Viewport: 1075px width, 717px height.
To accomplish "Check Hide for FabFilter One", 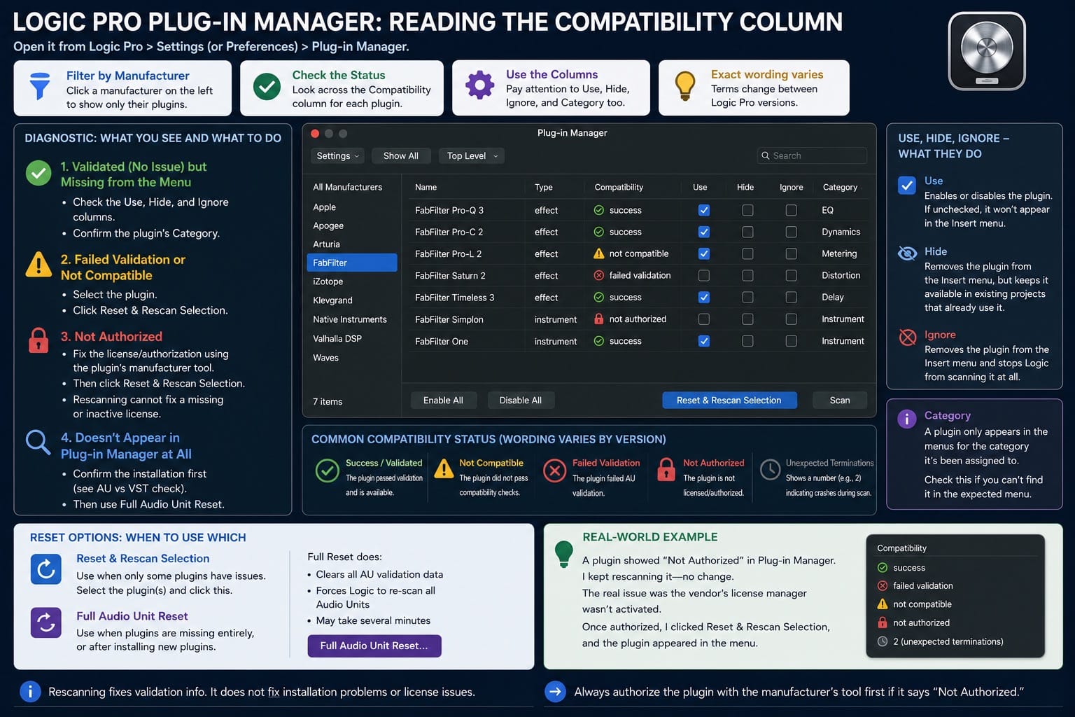I will (747, 341).
